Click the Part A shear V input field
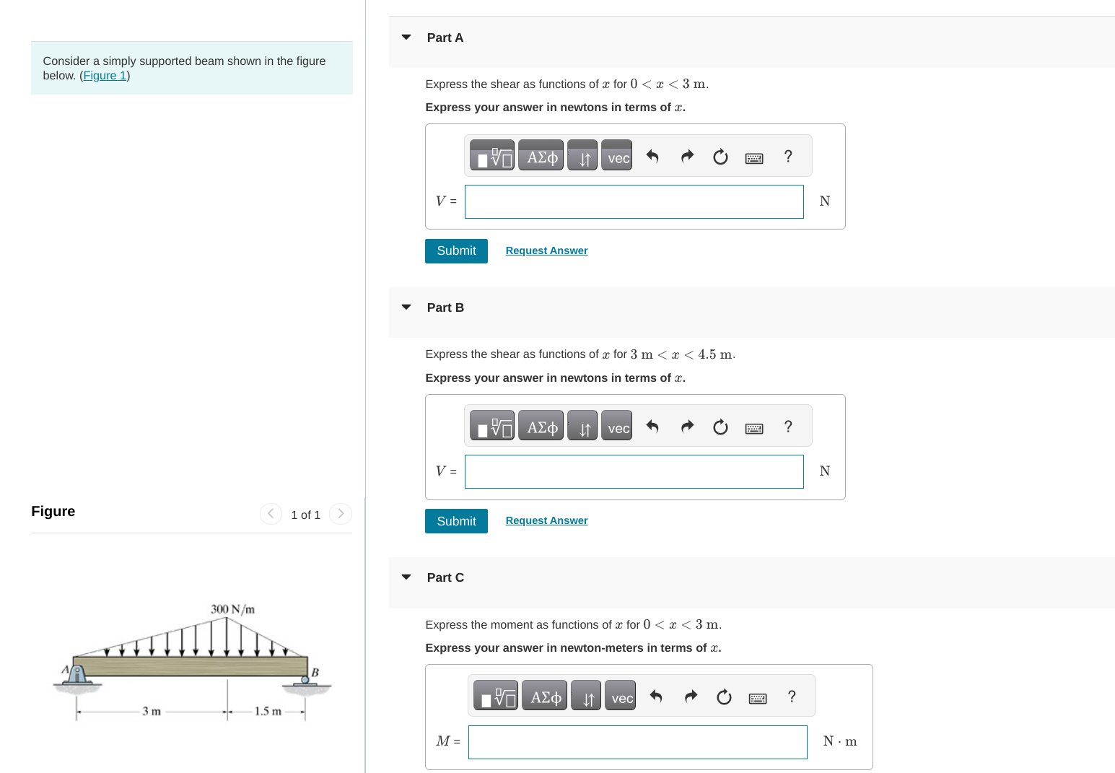This screenshot has width=1115, height=773. point(634,201)
